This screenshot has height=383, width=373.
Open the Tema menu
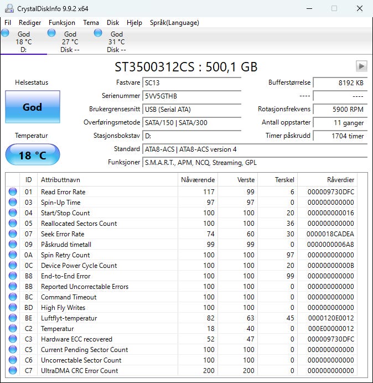(x=91, y=23)
